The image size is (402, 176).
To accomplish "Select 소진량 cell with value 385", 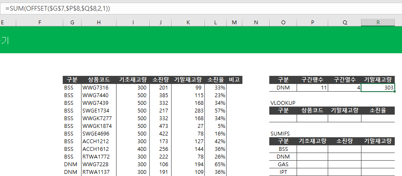I will [160, 95].
